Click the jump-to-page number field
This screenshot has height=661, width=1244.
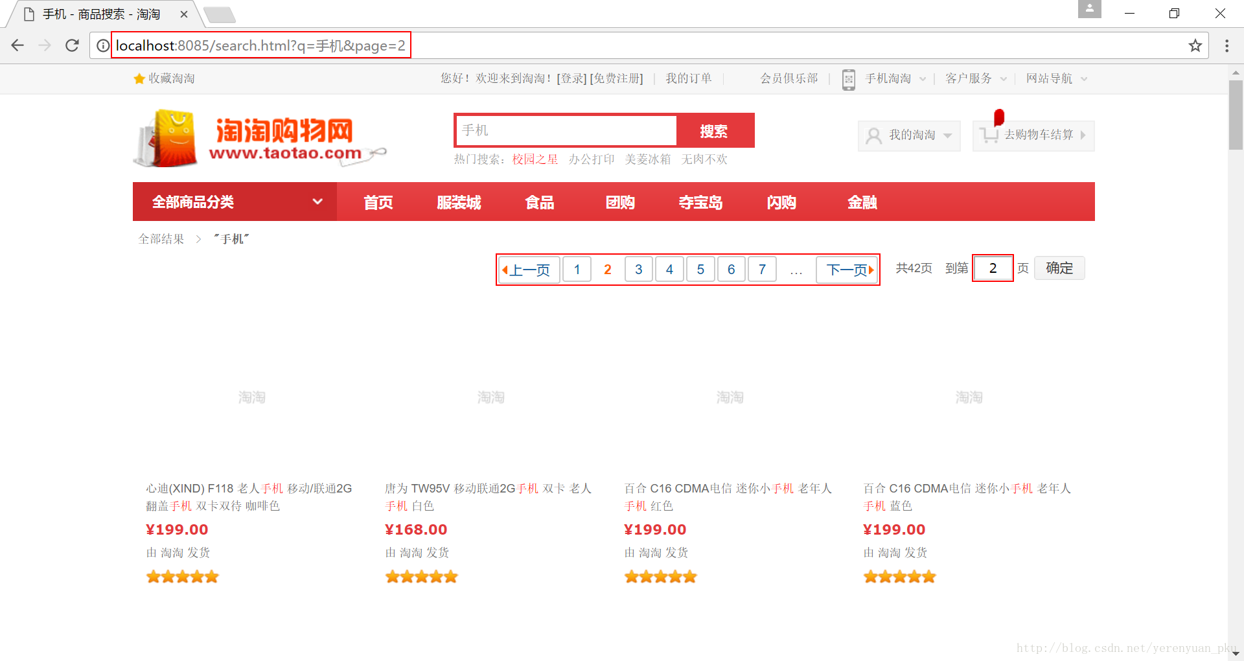993,268
